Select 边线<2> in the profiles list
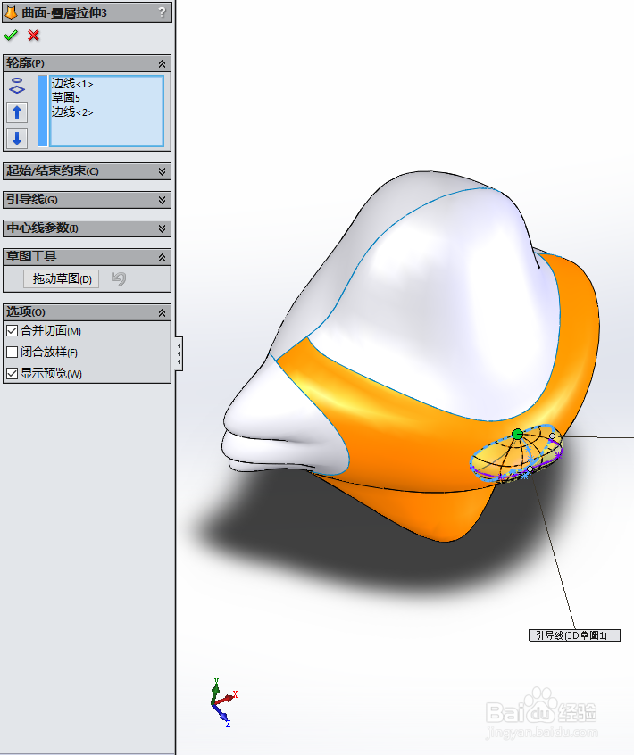Screen dimensions: 634x755 [x=72, y=112]
